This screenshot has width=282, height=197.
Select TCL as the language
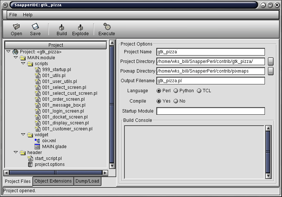[x=199, y=91]
